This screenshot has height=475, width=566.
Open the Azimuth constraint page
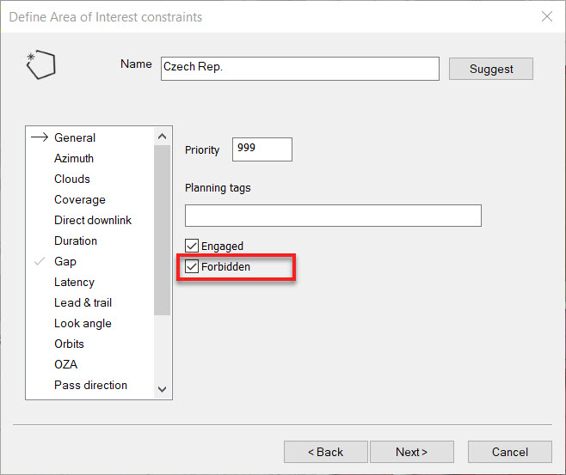74,158
